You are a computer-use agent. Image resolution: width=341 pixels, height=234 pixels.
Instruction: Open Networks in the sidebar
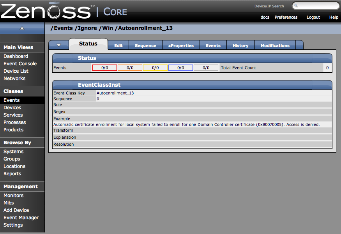[14, 78]
